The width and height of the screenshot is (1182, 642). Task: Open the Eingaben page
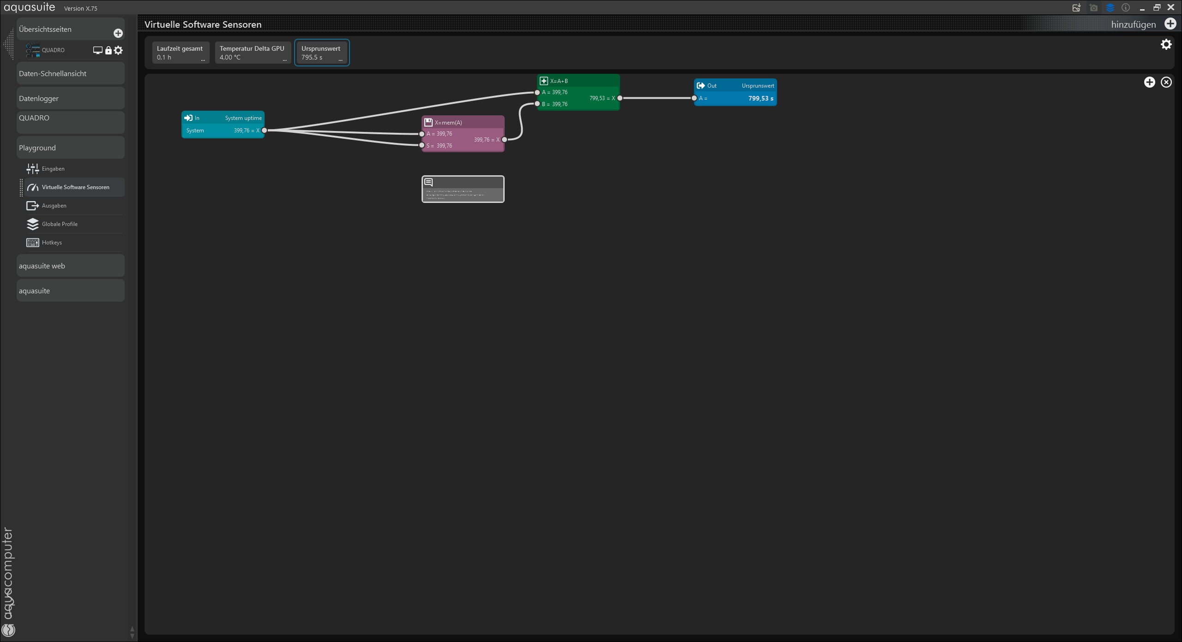click(x=53, y=169)
